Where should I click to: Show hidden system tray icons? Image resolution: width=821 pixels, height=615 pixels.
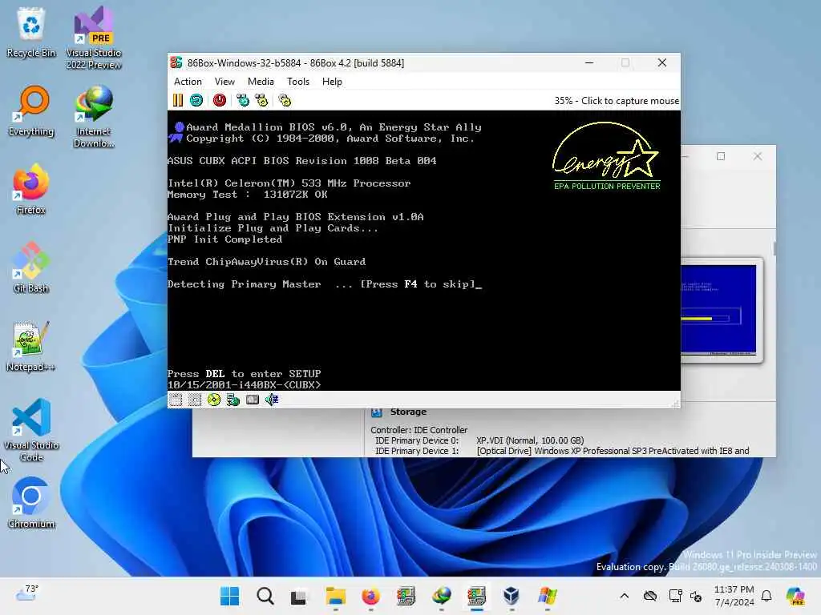coord(624,596)
